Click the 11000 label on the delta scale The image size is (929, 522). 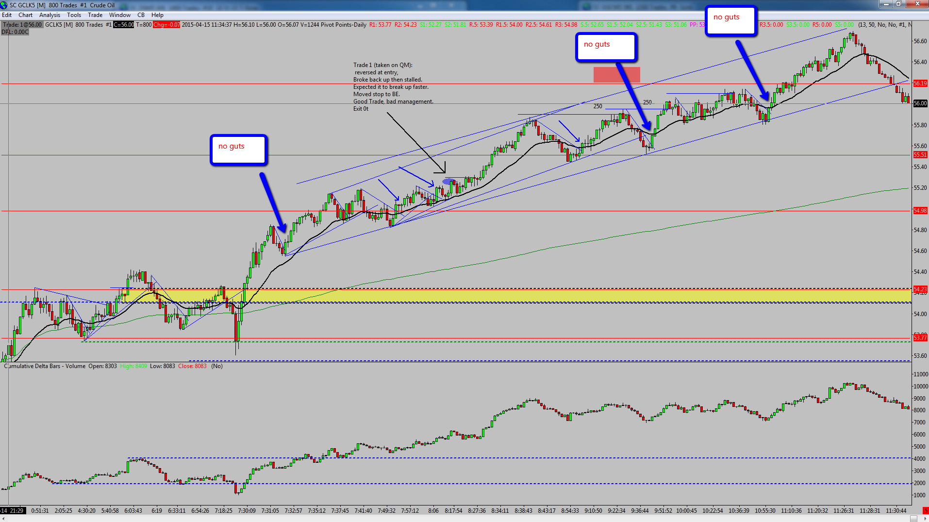tap(921, 374)
